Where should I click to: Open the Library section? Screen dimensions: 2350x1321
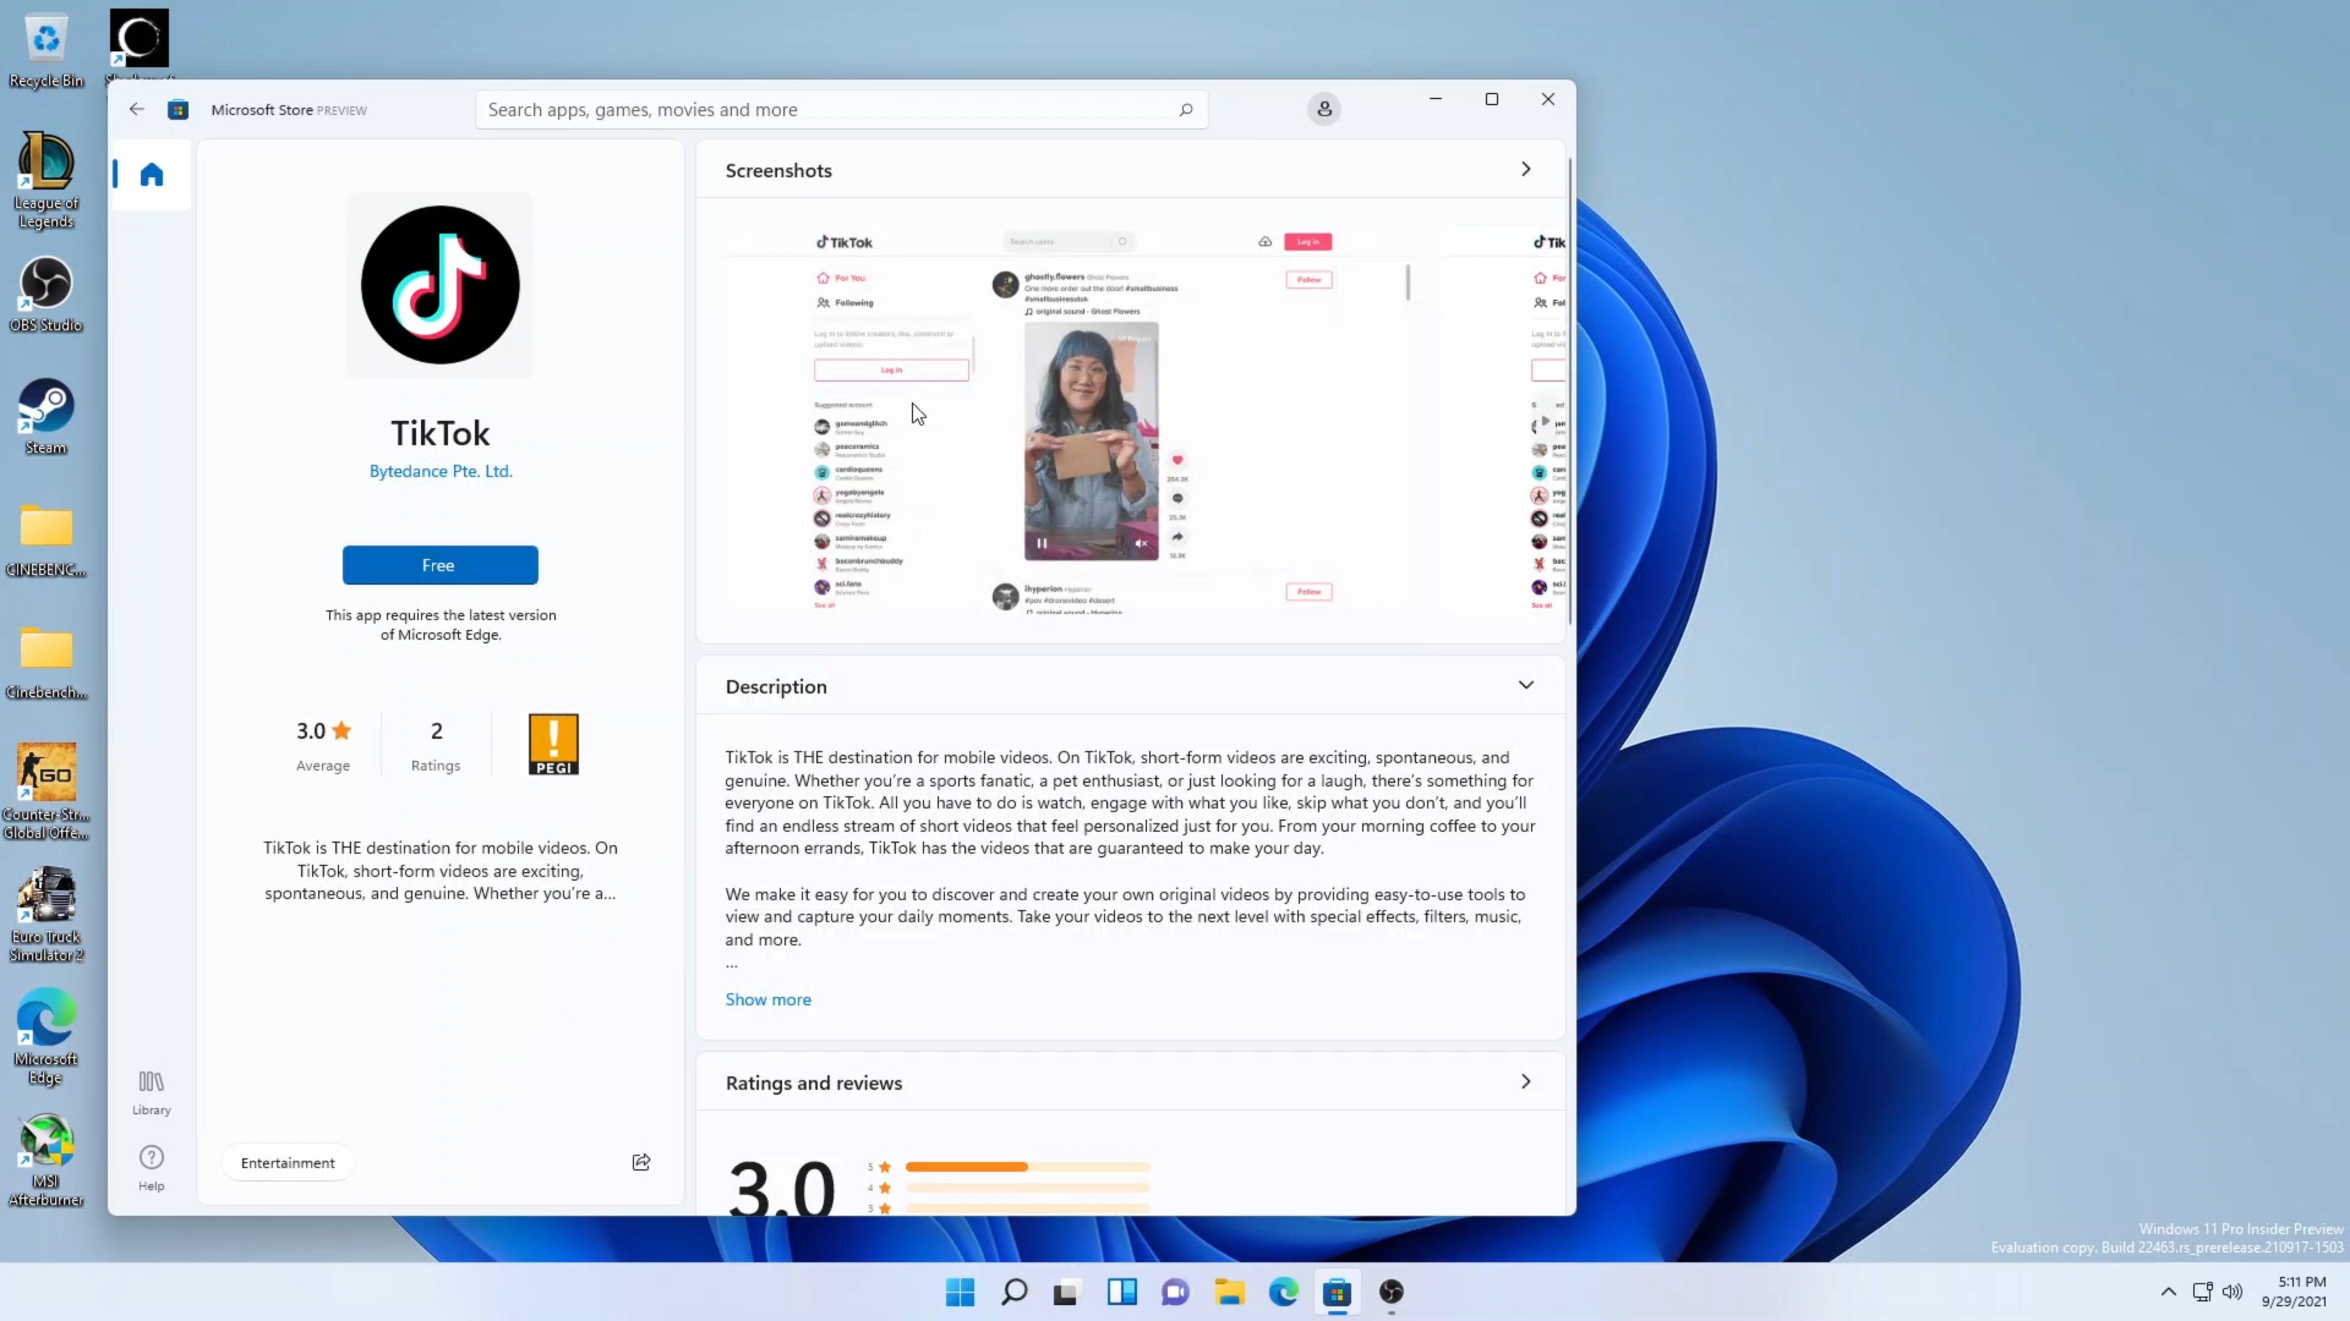(151, 1092)
